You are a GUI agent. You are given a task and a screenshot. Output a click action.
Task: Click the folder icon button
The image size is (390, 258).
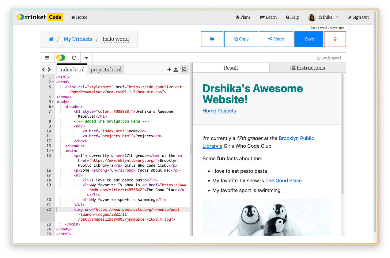point(212,39)
